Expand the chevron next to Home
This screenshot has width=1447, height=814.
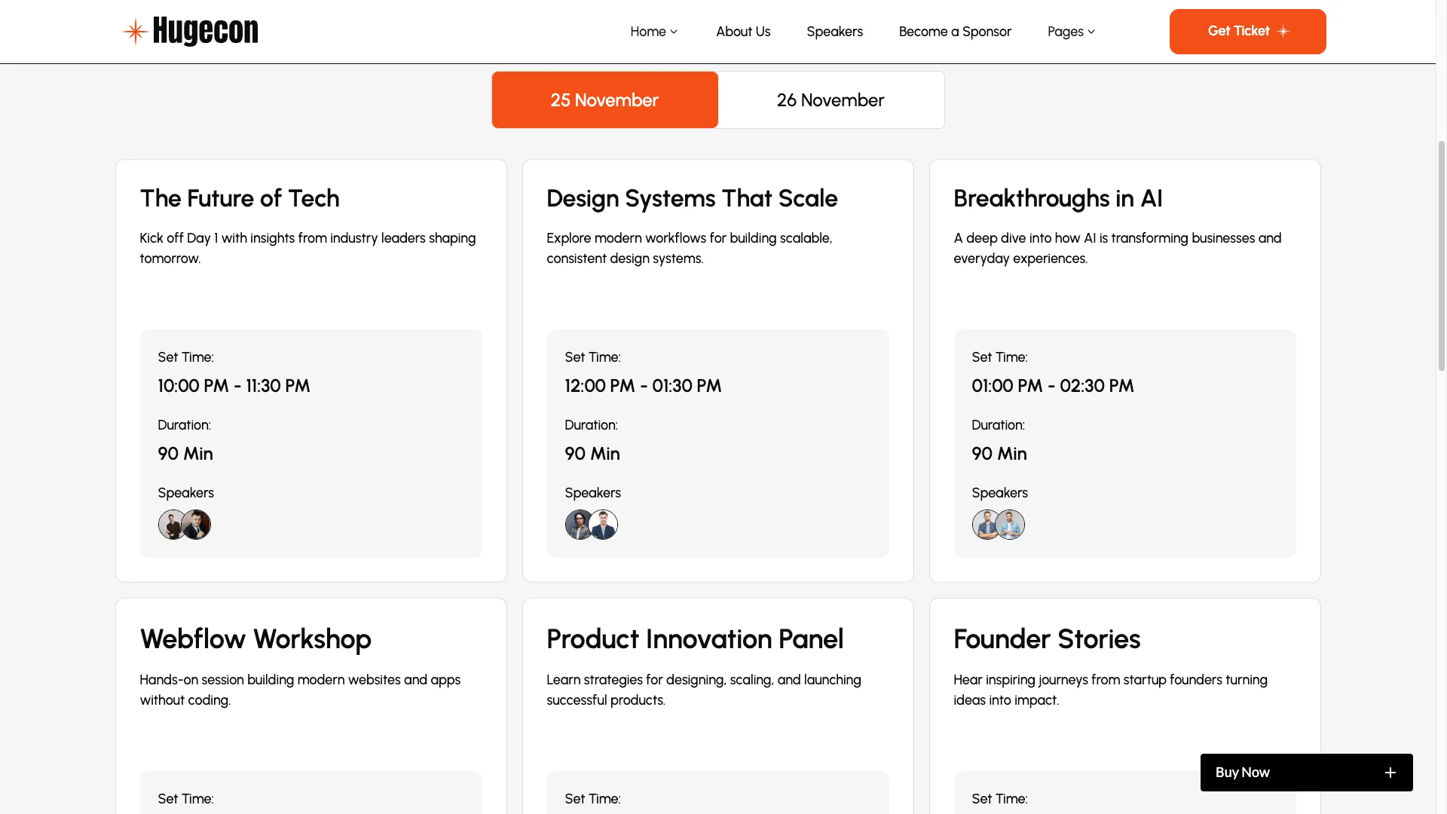[x=674, y=32]
